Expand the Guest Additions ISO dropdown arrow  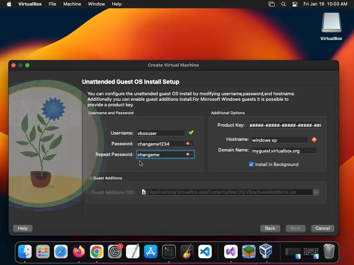pyautogui.click(x=316, y=192)
